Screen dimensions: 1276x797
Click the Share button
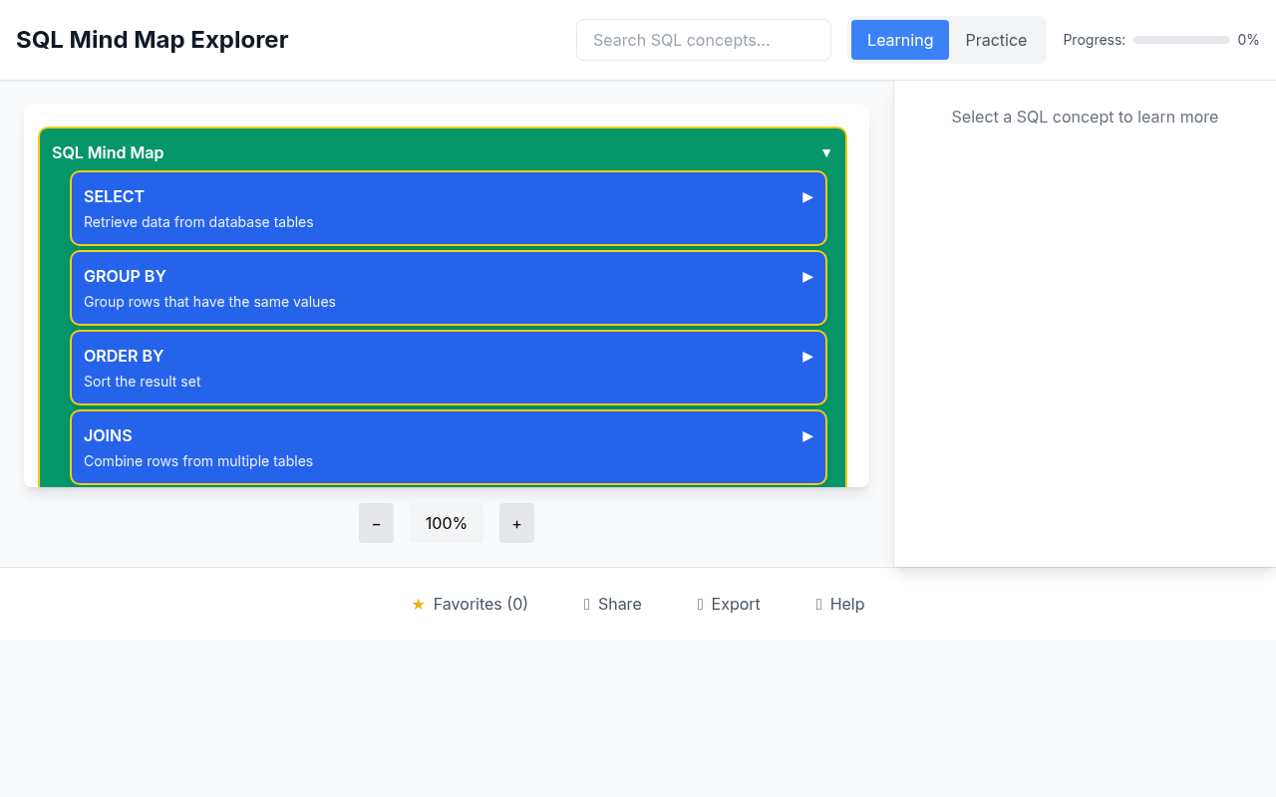pos(612,604)
